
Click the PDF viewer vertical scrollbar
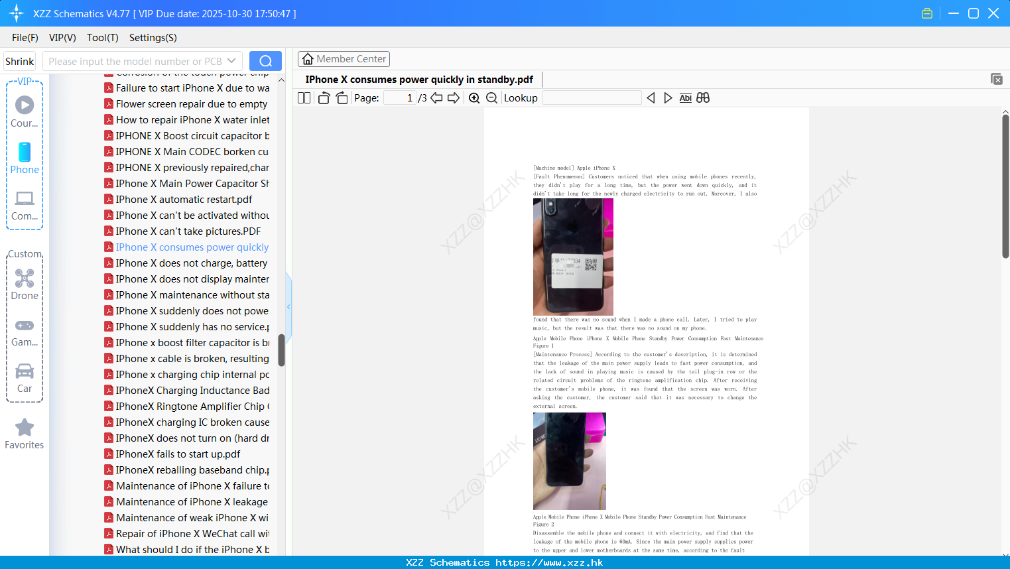coord(1005,186)
